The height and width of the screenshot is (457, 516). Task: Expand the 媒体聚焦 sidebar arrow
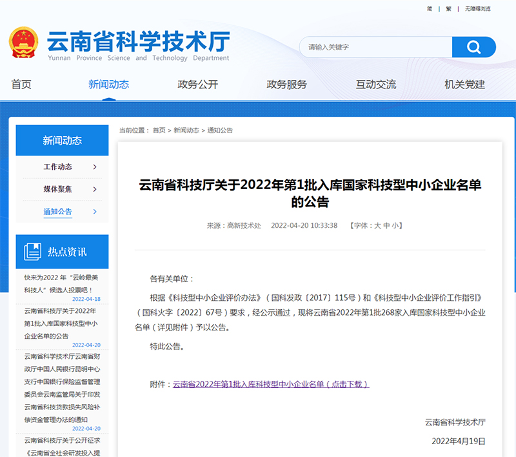(x=95, y=189)
